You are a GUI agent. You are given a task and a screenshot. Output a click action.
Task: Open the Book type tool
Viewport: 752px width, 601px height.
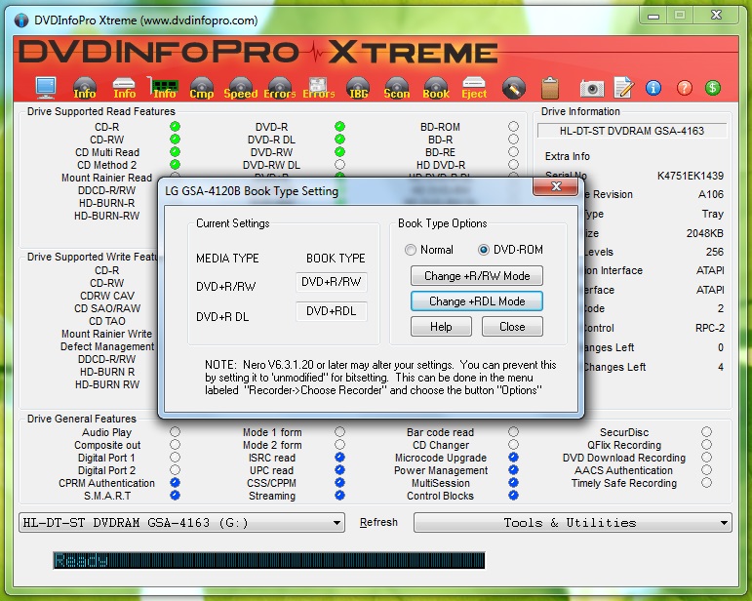pos(436,88)
